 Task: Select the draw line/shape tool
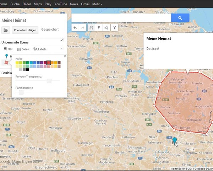click(x=106, y=28)
